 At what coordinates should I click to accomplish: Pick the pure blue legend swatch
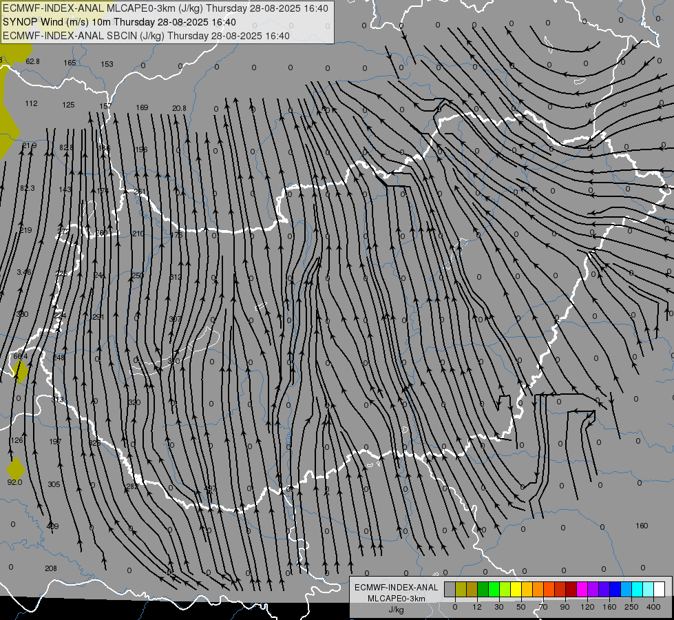tap(615, 590)
